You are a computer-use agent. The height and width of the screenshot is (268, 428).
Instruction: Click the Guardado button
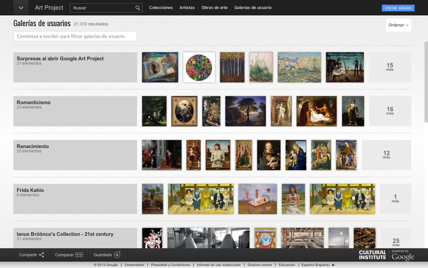click(107, 255)
